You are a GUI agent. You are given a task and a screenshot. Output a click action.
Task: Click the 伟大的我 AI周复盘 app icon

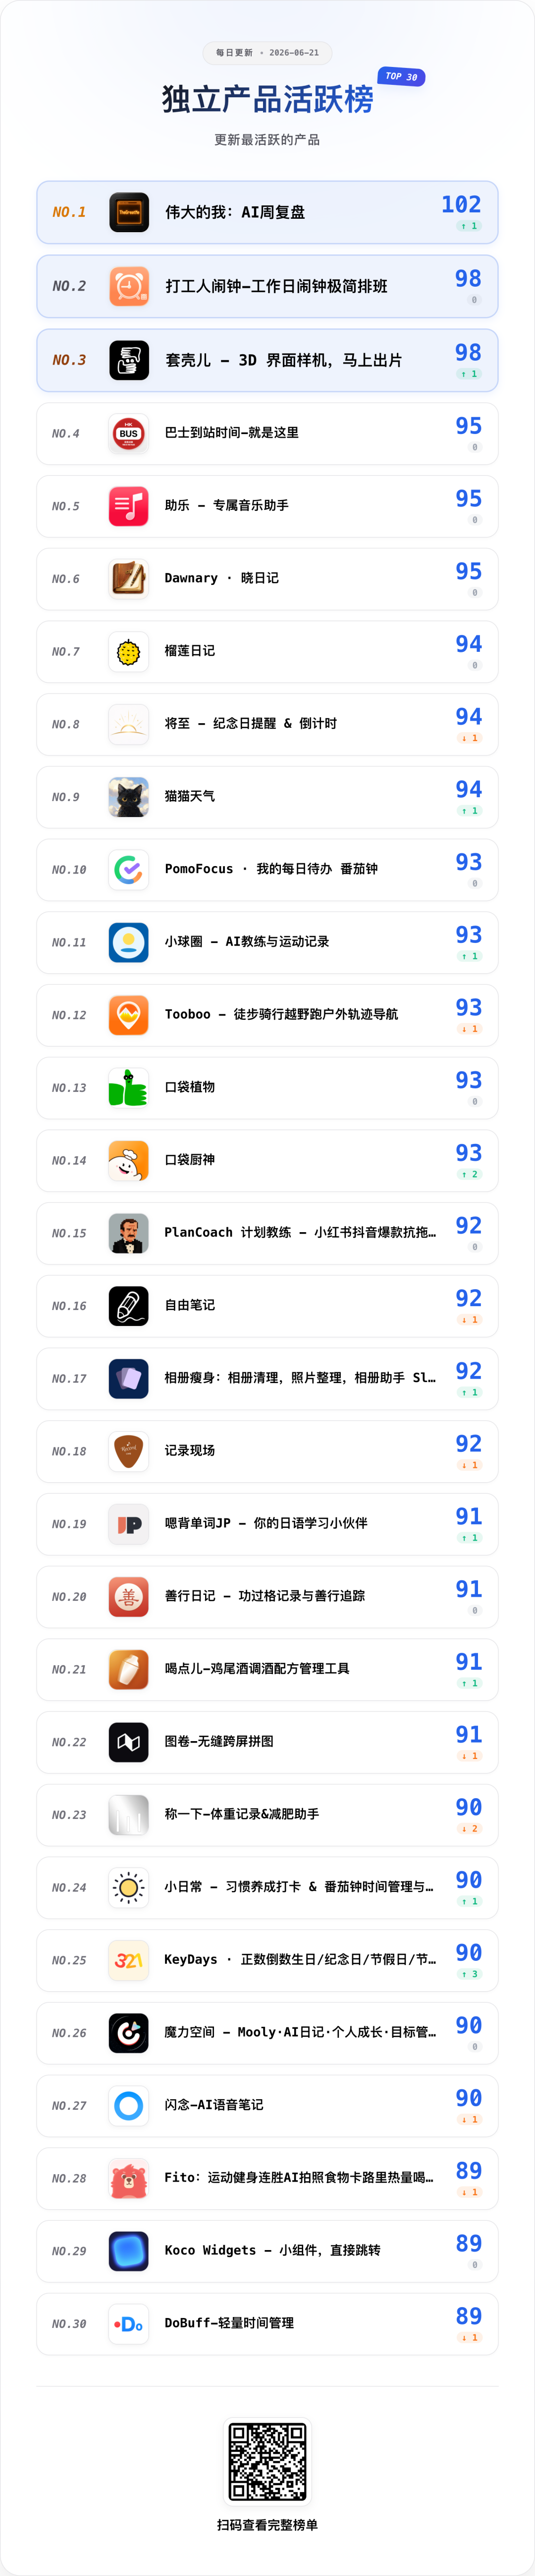point(129,212)
